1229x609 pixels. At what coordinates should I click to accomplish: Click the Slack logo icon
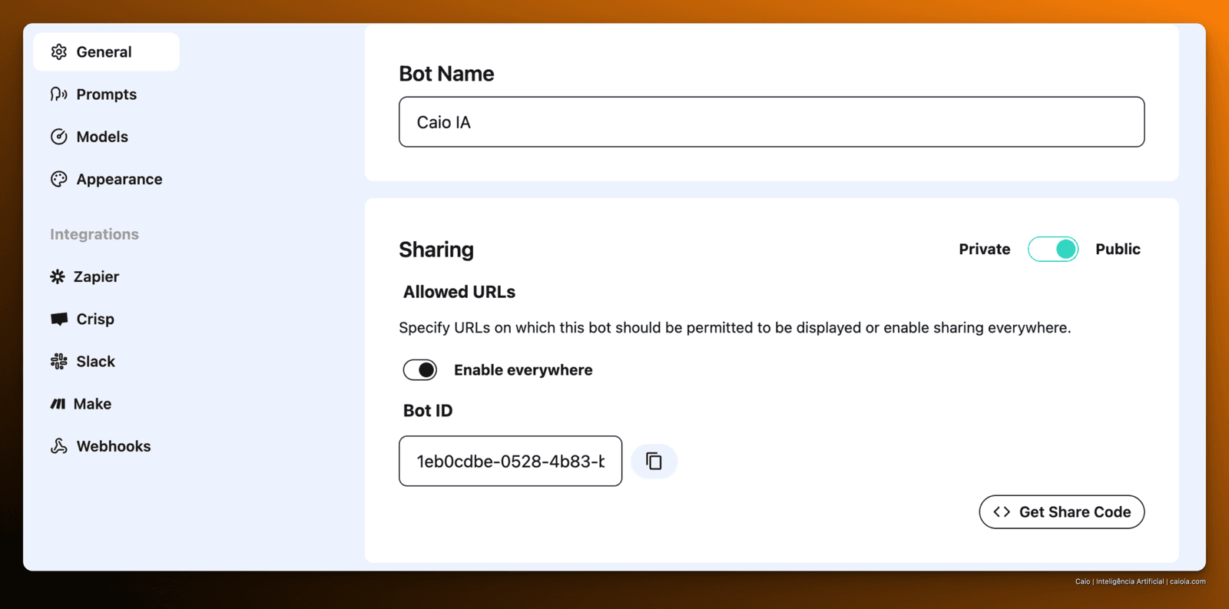tap(59, 361)
